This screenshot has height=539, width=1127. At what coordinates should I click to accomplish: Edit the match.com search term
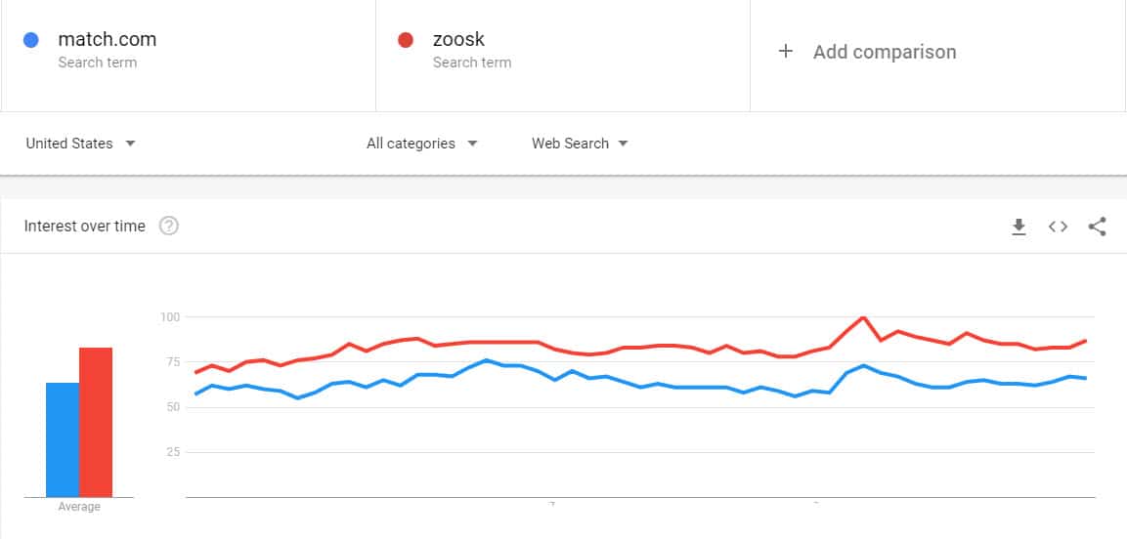coord(108,39)
